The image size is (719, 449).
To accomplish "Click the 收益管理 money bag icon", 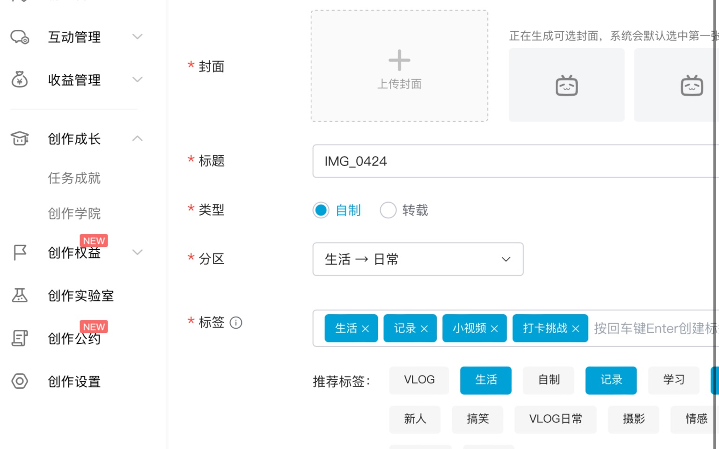I will [x=20, y=80].
